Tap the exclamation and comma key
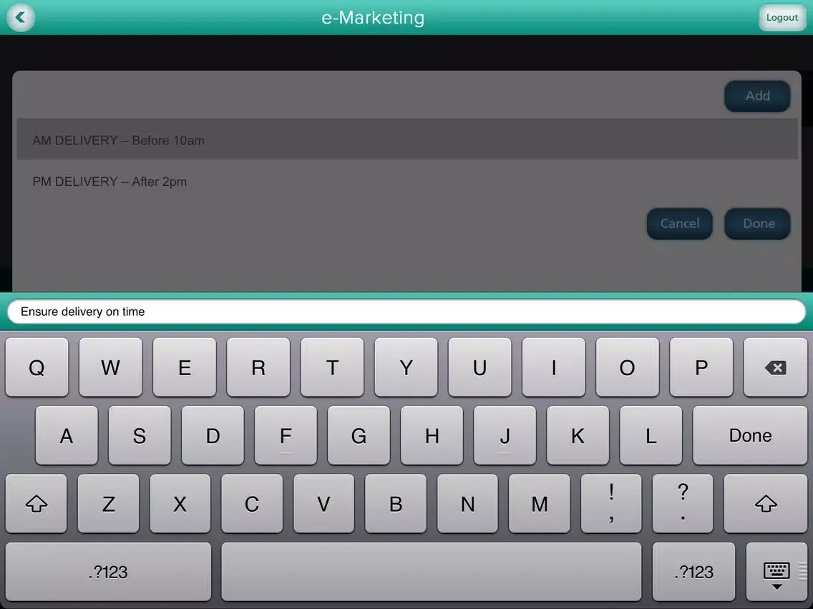This screenshot has height=609, width=813. [611, 503]
